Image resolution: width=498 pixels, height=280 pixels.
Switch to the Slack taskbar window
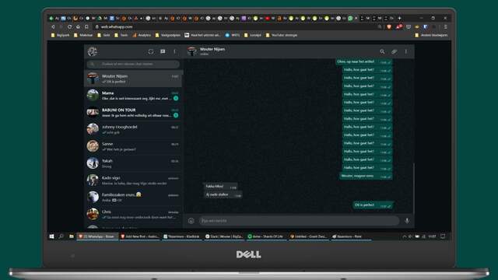(x=224, y=236)
